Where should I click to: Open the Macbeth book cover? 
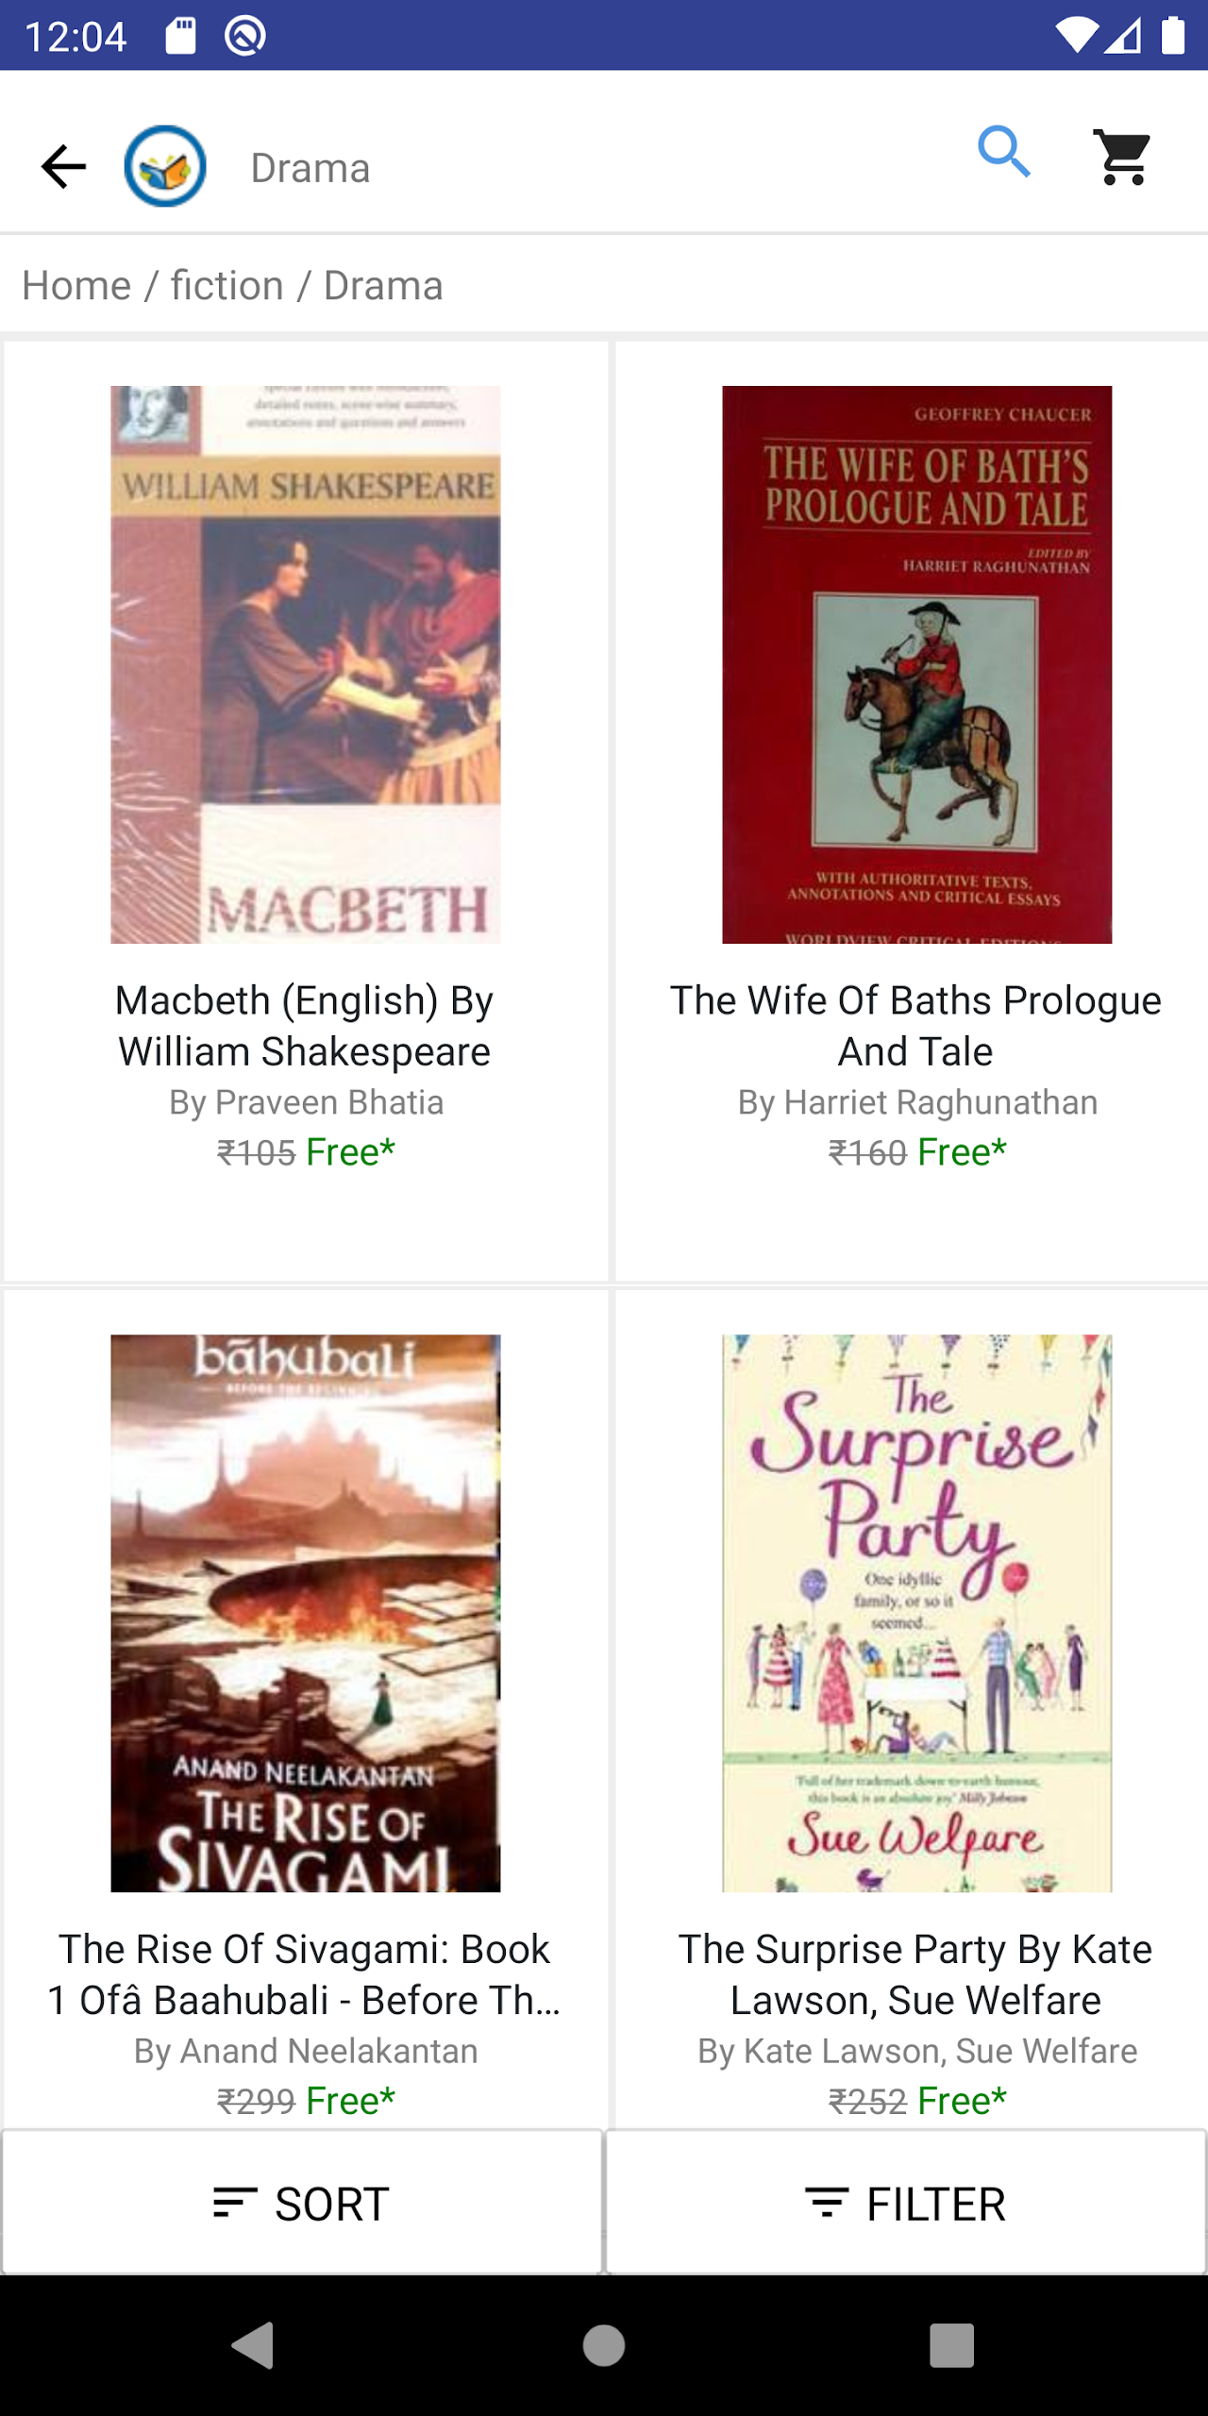tap(305, 664)
